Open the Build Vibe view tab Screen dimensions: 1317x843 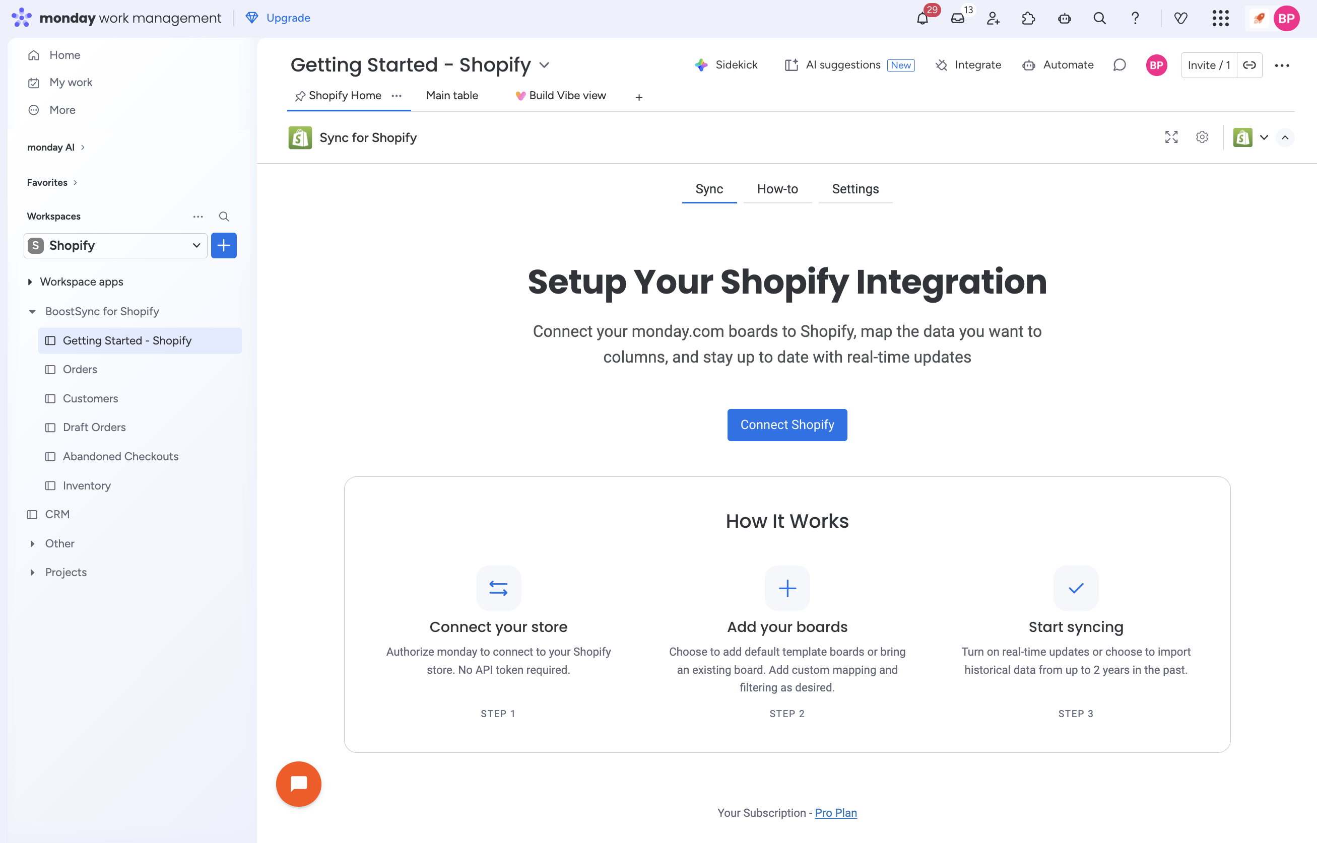[561, 96]
